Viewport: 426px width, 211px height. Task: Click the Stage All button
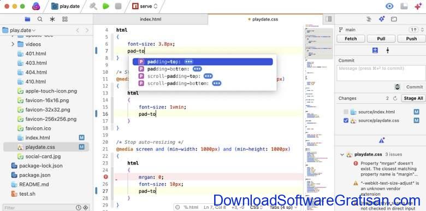click(x=413, y=98)
